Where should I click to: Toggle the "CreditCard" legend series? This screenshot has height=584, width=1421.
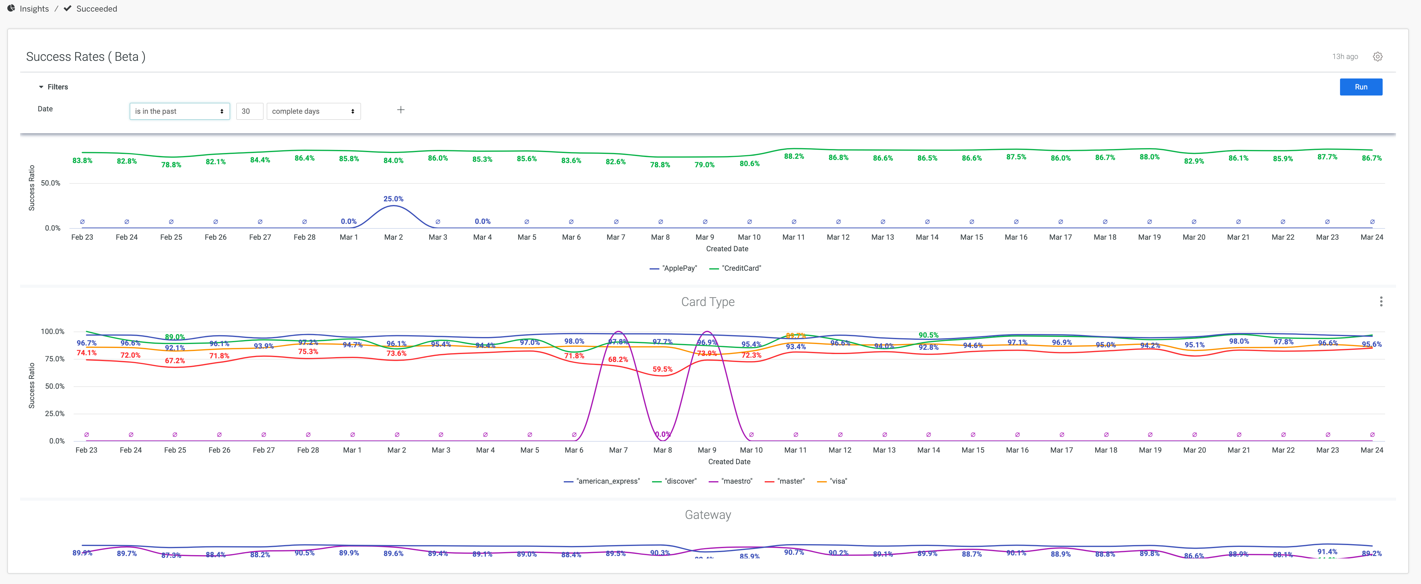tap(735, 268)
